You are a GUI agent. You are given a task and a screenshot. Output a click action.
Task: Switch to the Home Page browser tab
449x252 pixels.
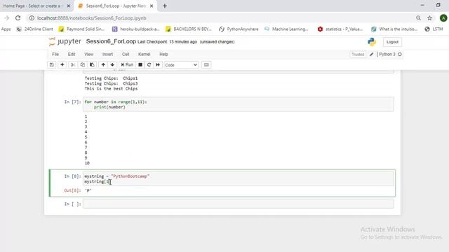point(32,6)
